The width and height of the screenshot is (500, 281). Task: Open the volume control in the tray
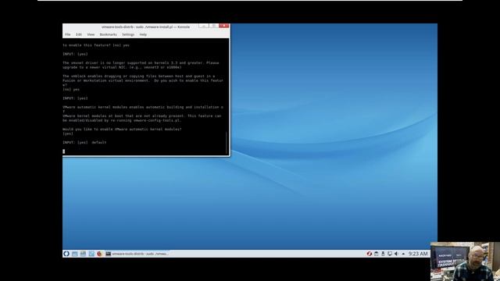[396, 254]
